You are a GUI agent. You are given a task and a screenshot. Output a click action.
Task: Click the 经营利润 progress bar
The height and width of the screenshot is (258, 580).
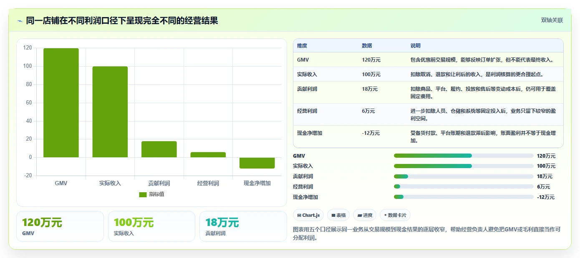tap(464, 187)
